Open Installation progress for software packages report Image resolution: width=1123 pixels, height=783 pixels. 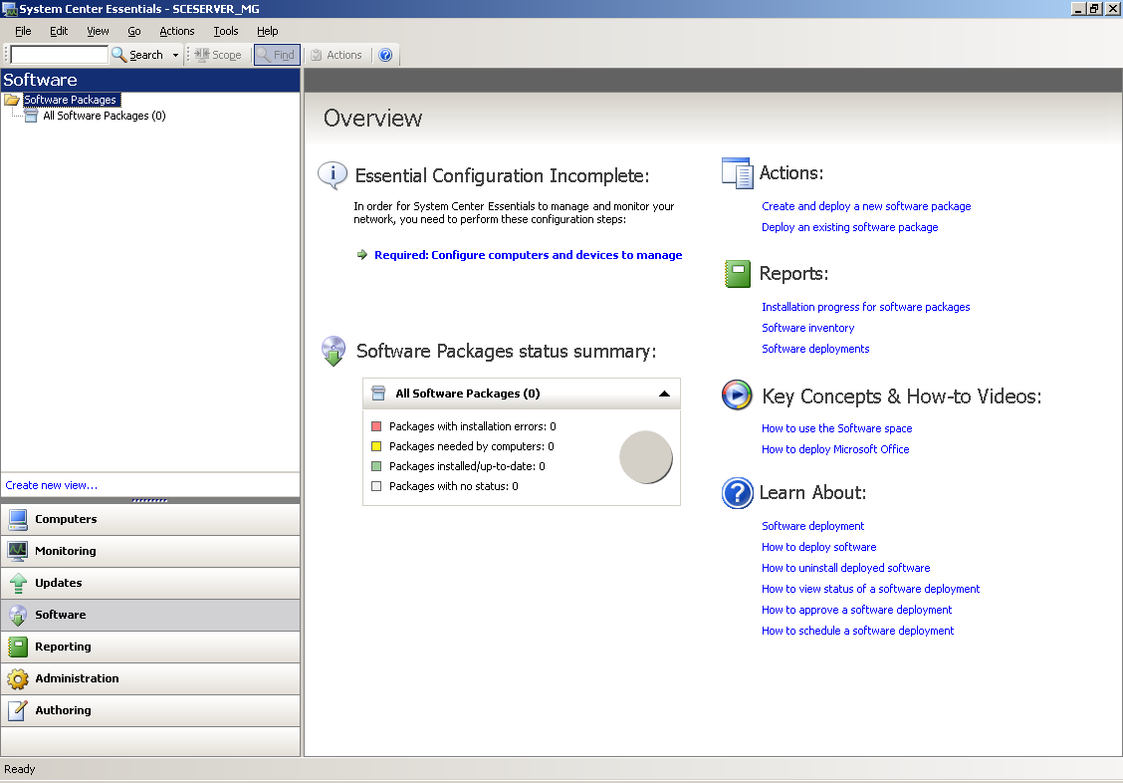pyautogui.click(x=865, y=307)
